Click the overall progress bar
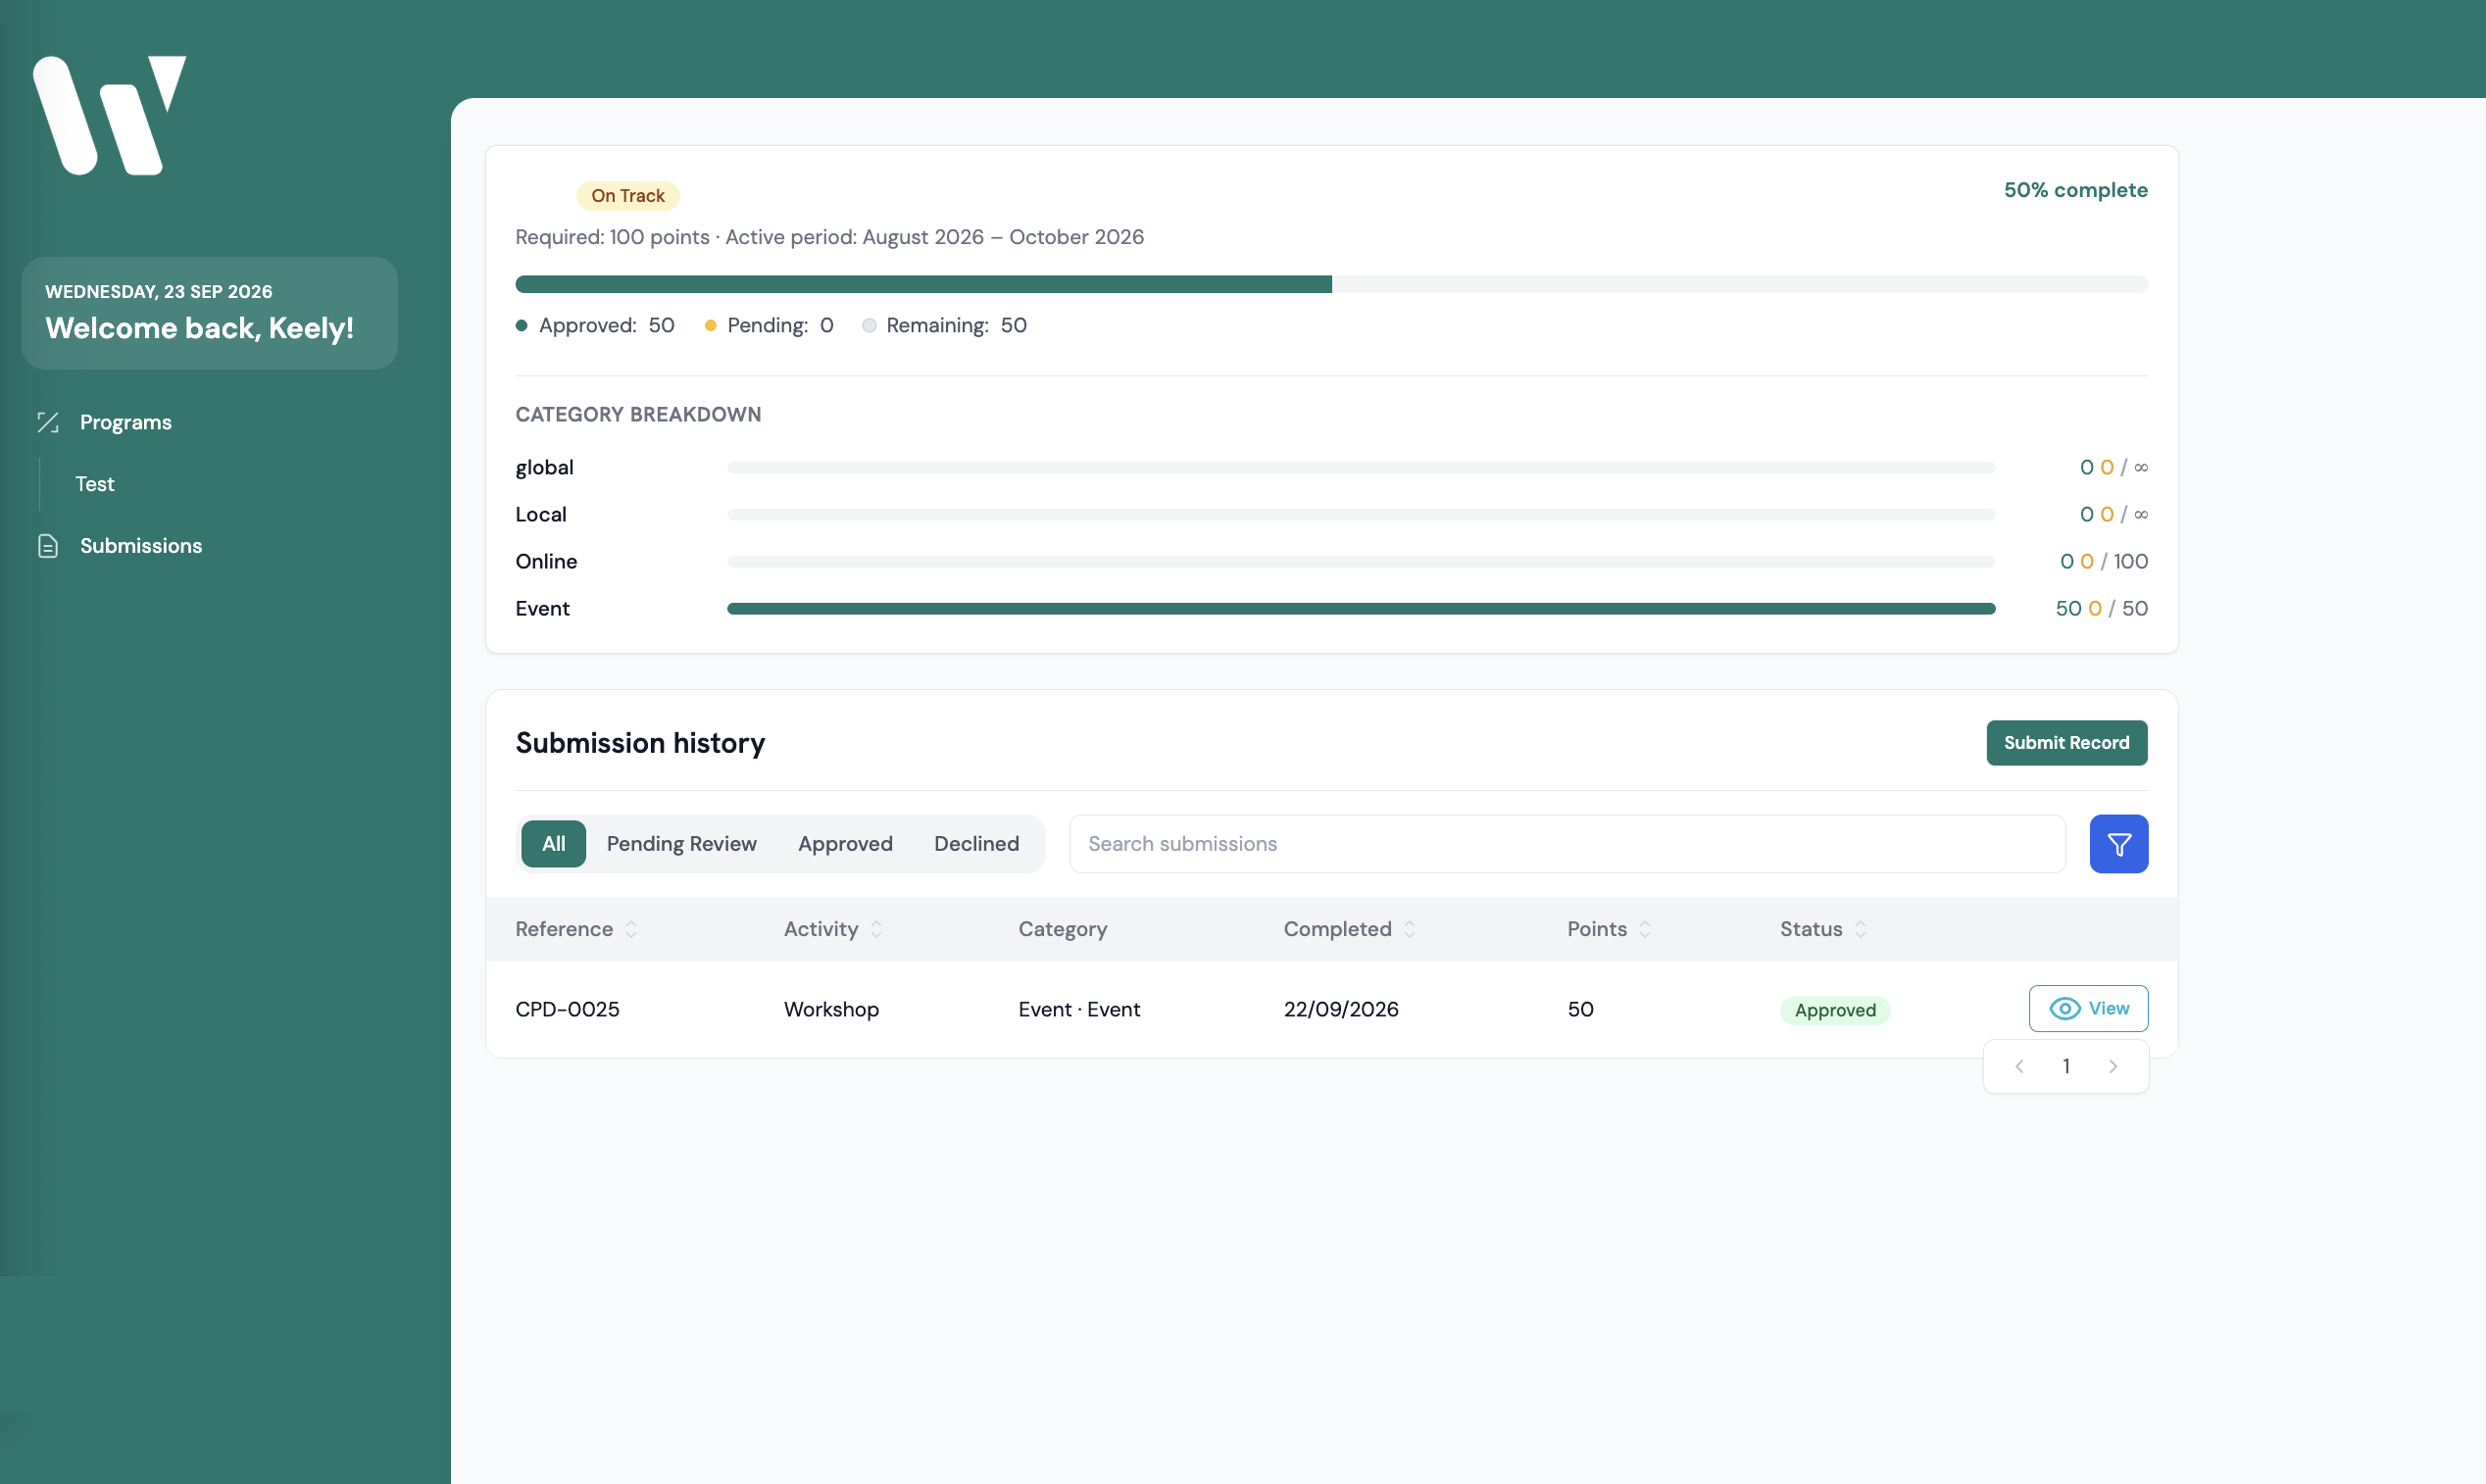Viewport: 2486px width, 1484px height. (1331, 284)
